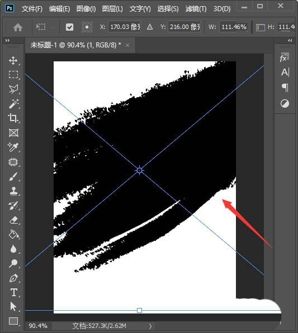Collapse the right panel dock
This screenshot has height=333, width=298.
(290, 40)
